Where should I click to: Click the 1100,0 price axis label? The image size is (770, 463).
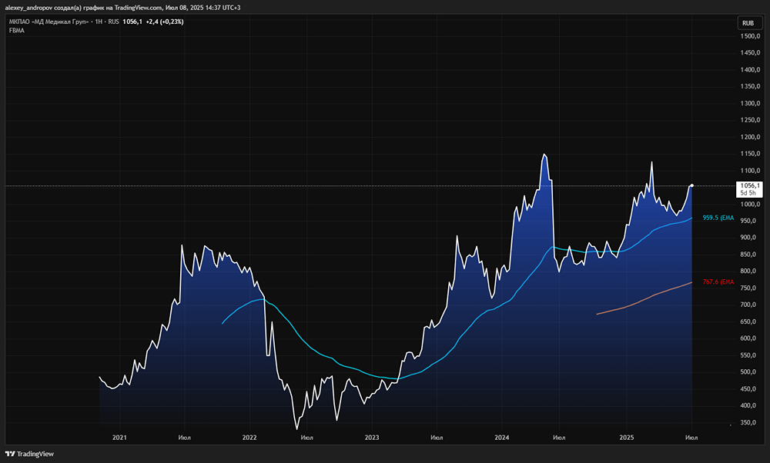[x=750, y=171]
